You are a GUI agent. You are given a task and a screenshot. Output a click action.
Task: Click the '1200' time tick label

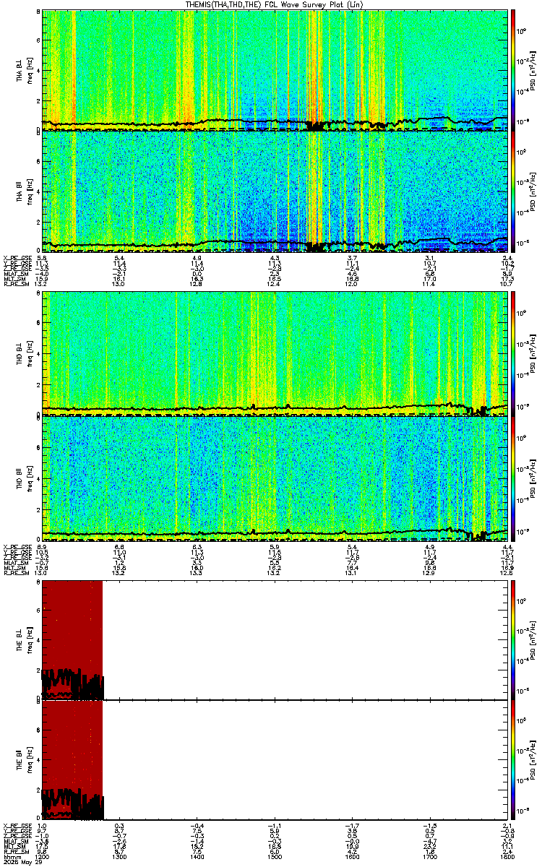click(43, 855)
